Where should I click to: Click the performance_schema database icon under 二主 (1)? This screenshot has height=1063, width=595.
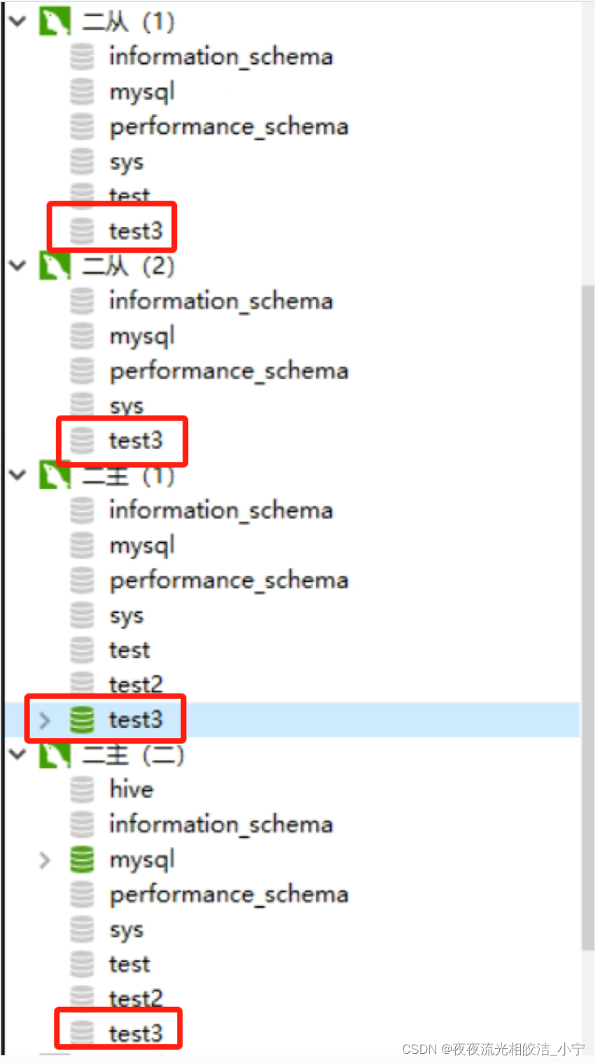click(x=82, y=579)
